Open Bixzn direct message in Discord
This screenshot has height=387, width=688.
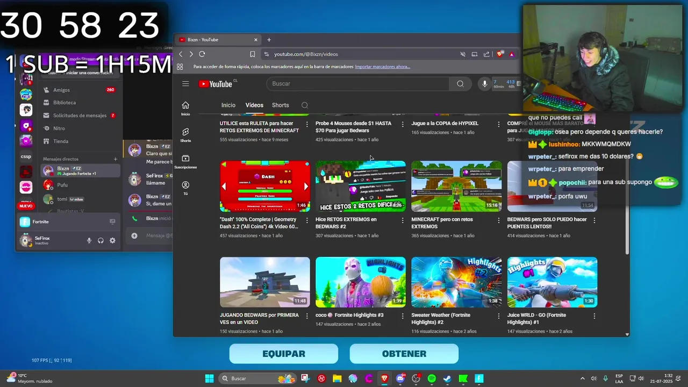[x=81, y=170]
